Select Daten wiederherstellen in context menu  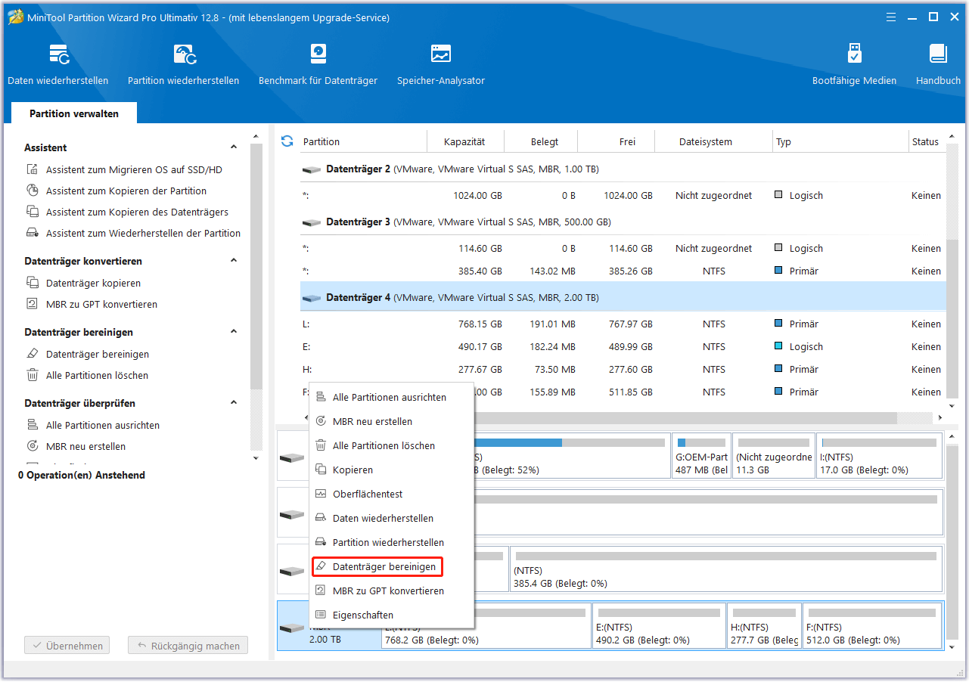pyautogui.click(x=392, y=519)
